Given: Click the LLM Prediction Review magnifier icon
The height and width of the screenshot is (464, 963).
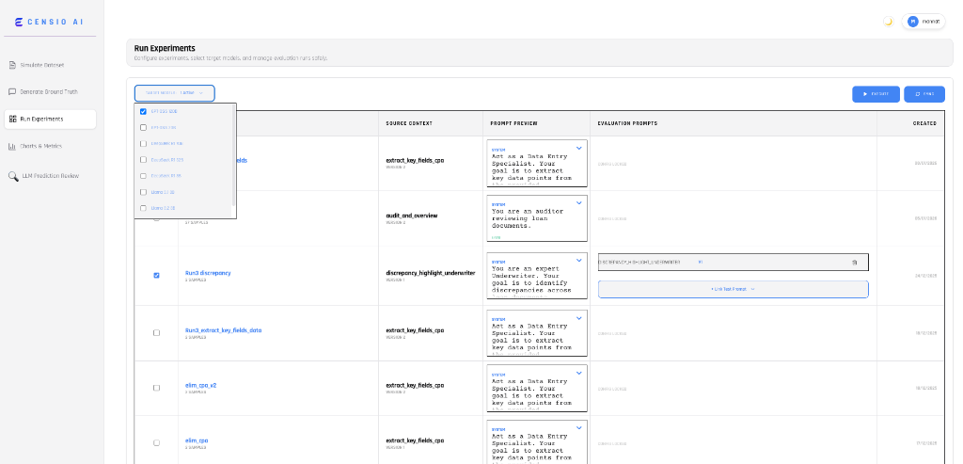Looking at the screenshot, I should pyautogui.click(x=12, y=176).
